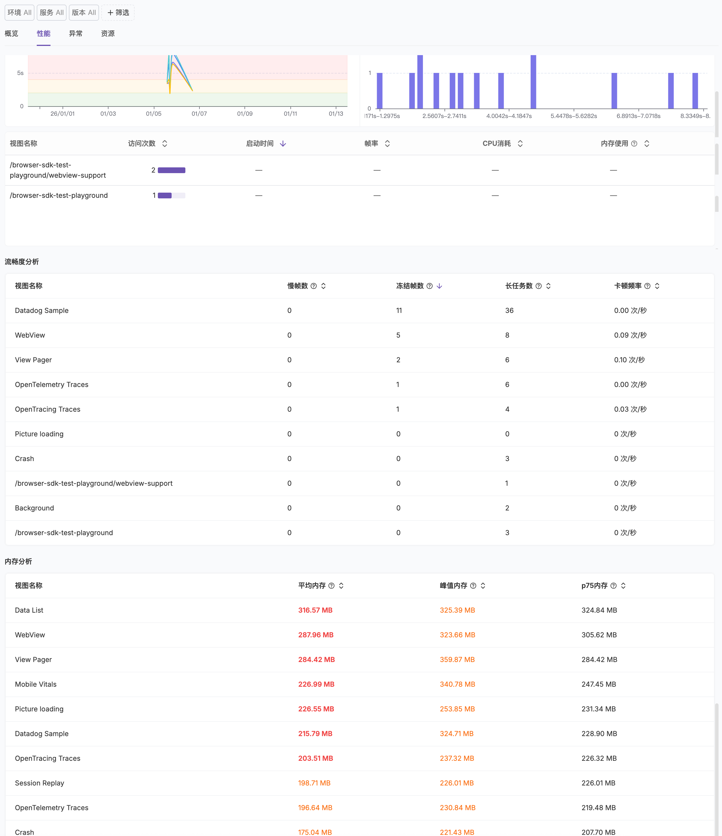The height and width of the screenshot is (836, 722).
Task: Click the help icon beside 慢帧数
Action: pyautogui.click(x=313, y=286)
